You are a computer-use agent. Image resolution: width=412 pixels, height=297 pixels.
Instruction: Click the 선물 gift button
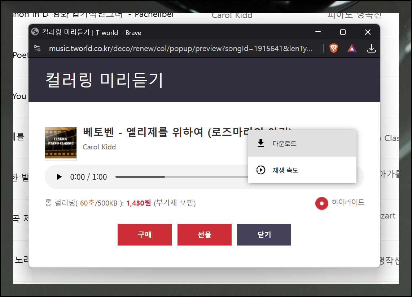(x=205, y=235)
